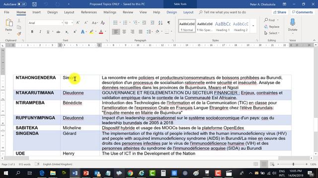Screen dimensions: 318x178
Task: Apply red font color
Action: (x=101, y=32)
